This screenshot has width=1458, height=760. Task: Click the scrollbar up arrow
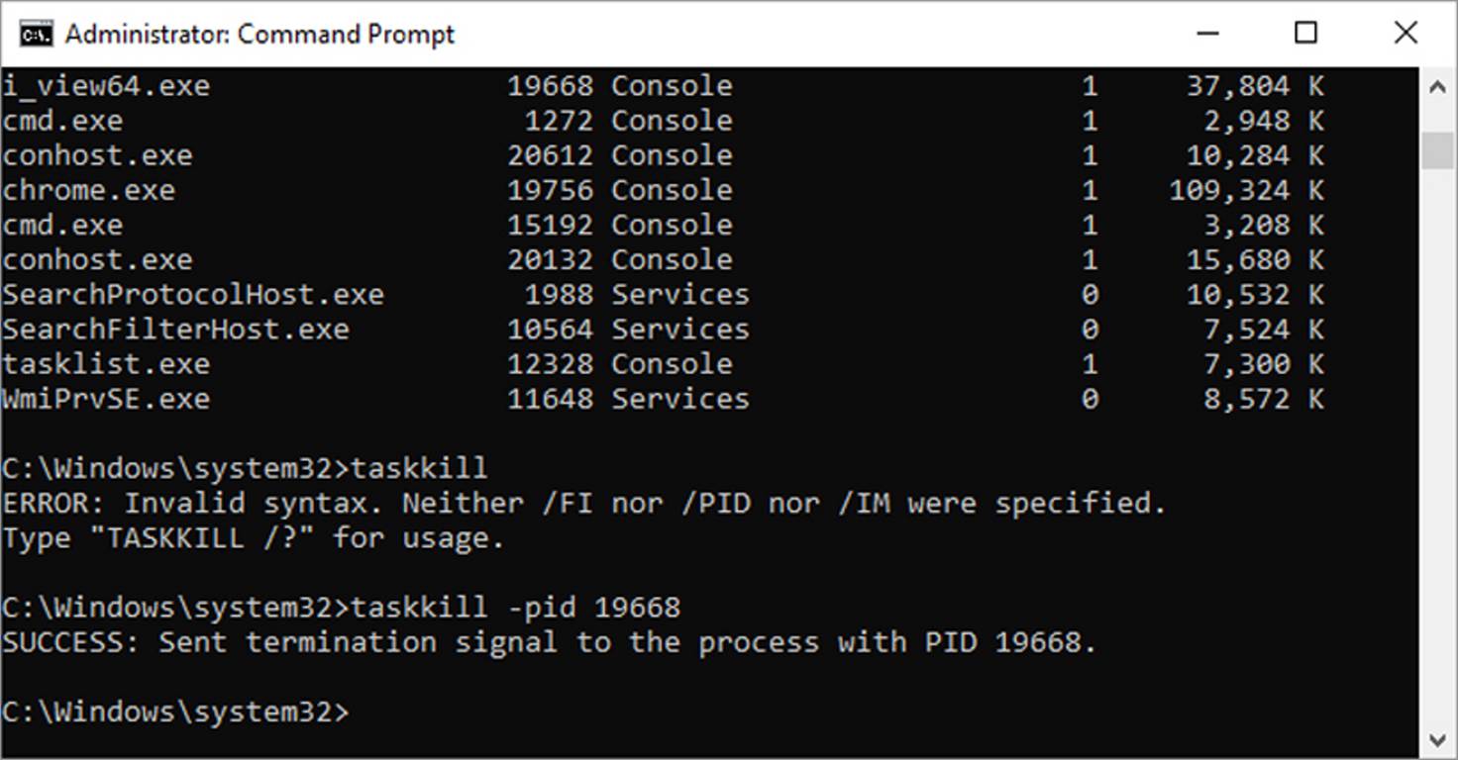(1438, 85)
